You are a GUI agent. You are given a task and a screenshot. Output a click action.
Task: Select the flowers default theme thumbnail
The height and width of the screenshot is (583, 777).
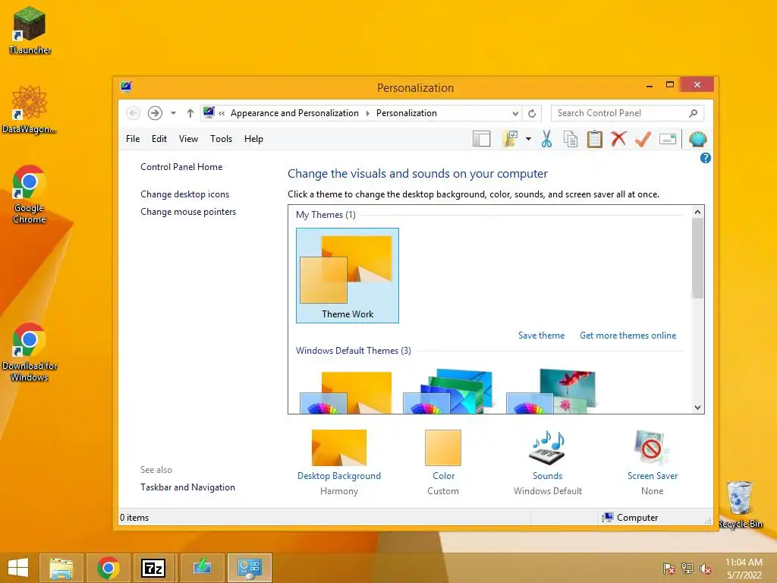551,391
